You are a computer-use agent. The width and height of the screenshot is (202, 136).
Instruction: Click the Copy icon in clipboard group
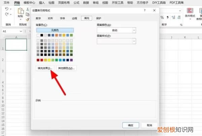(x=28, y=14)
